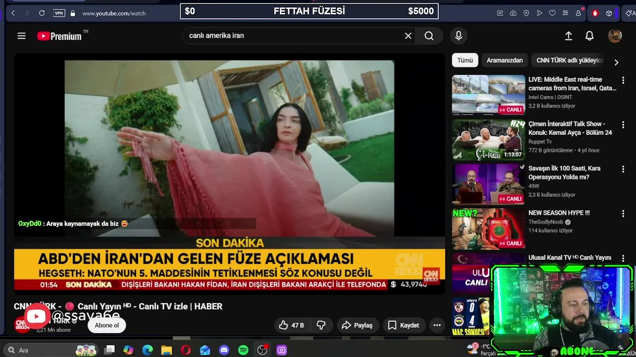Select the "CNN TÜRK adlı yükleyici" chip
The height and width of the screenshot is (357, 636).
(569, 60)
